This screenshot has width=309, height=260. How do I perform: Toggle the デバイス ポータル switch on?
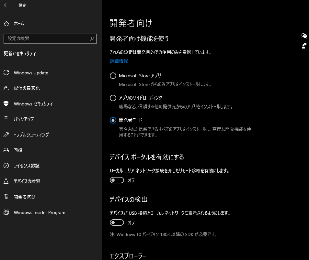coord(117,180)
